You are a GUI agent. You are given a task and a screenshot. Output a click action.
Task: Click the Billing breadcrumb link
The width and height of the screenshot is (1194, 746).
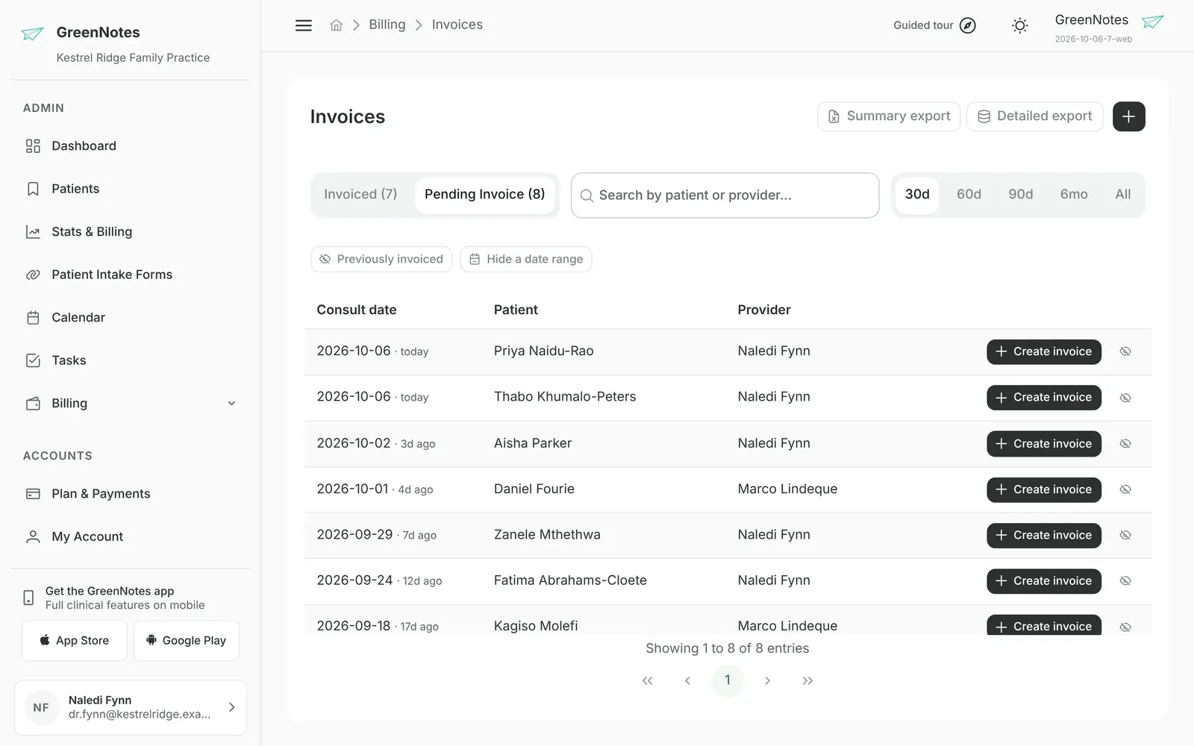[x=387, y=25]
